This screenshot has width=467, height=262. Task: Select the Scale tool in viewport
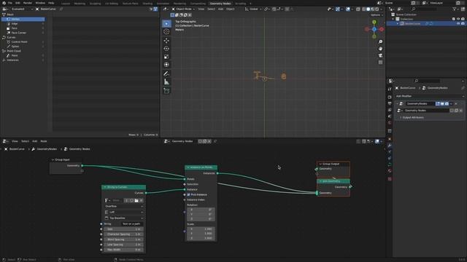click(166, 57)
